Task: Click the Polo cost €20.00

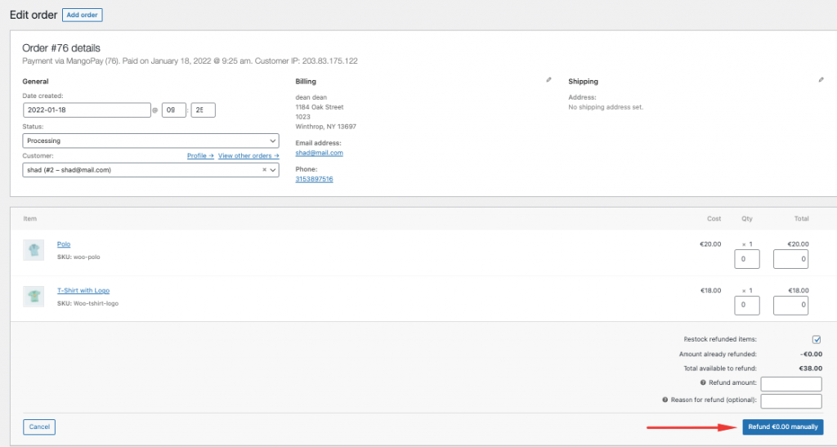Action: (710, 244)
